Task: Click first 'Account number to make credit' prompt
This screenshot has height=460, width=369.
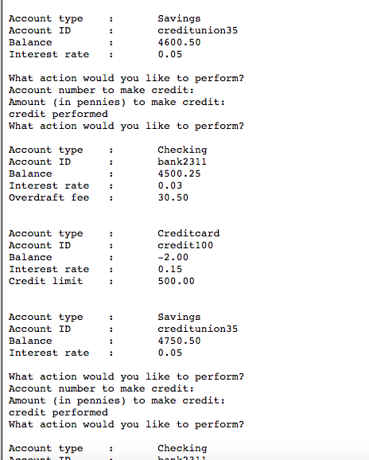Action: click(102, 91)
